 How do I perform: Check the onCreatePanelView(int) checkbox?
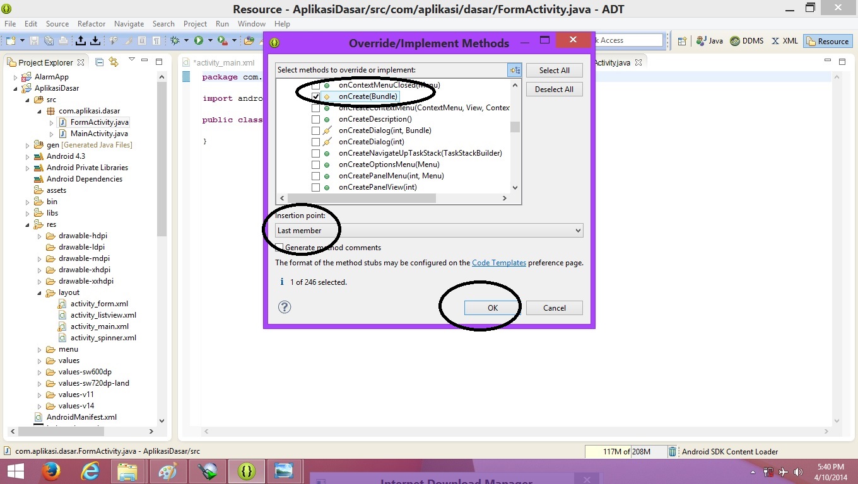coord(316,187)
